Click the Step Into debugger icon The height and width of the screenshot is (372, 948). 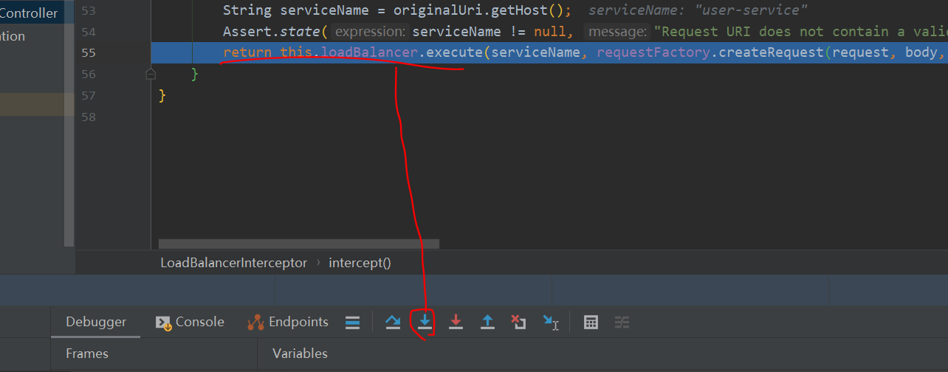click(x=425, y=322)
